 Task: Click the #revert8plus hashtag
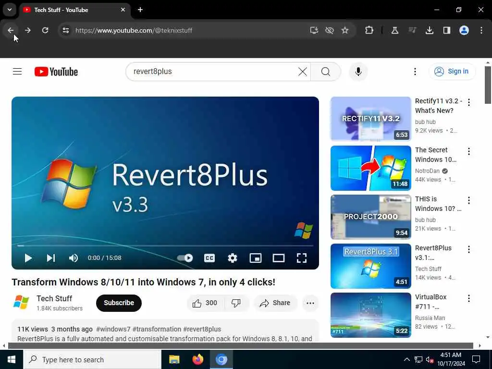202,329
